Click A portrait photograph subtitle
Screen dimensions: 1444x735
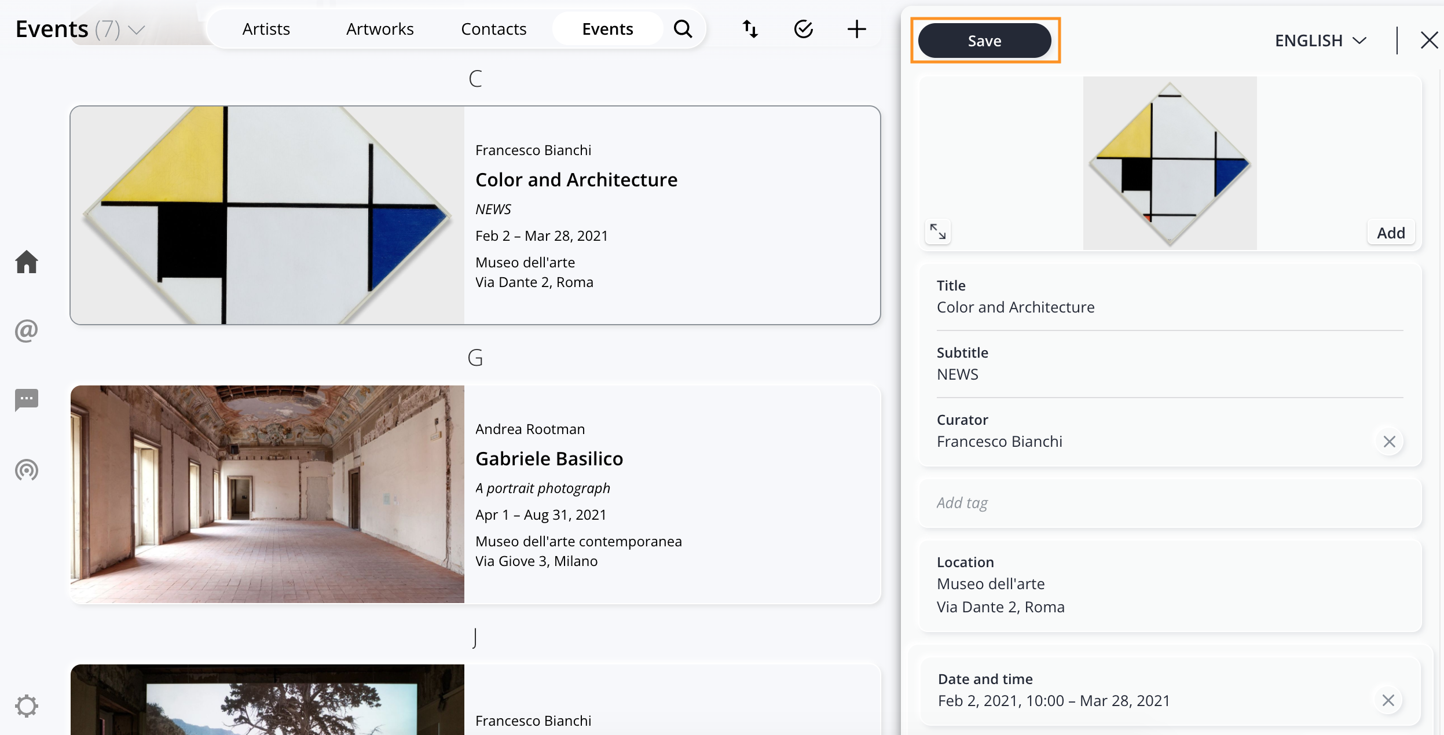[543, 488]
